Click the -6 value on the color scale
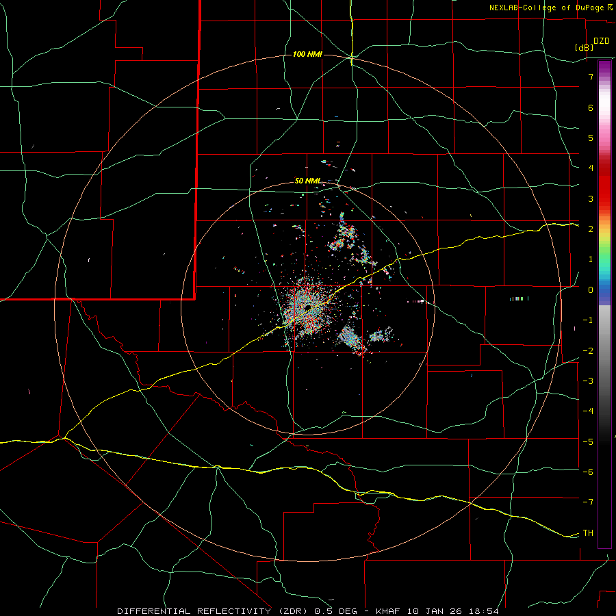The image size is (616, 616). click(x=588, y=472)
